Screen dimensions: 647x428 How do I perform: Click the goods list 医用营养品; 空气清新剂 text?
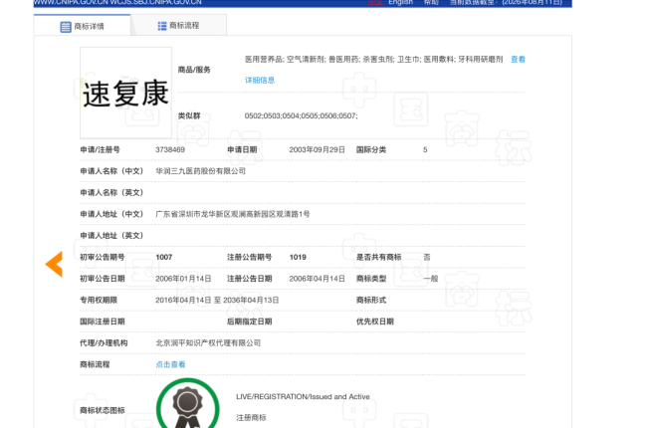coord(374,60)
